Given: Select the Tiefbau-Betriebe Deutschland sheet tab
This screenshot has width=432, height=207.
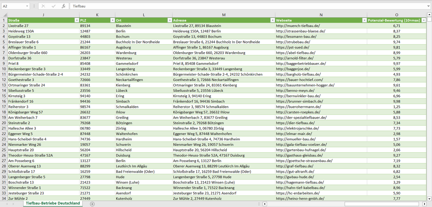Looking at the screenshot, I should pyautogui.click(x=53, y=203).
